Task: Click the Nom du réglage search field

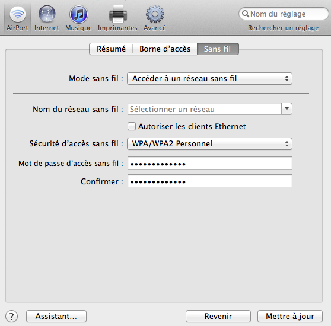Action: click(284, 14)
